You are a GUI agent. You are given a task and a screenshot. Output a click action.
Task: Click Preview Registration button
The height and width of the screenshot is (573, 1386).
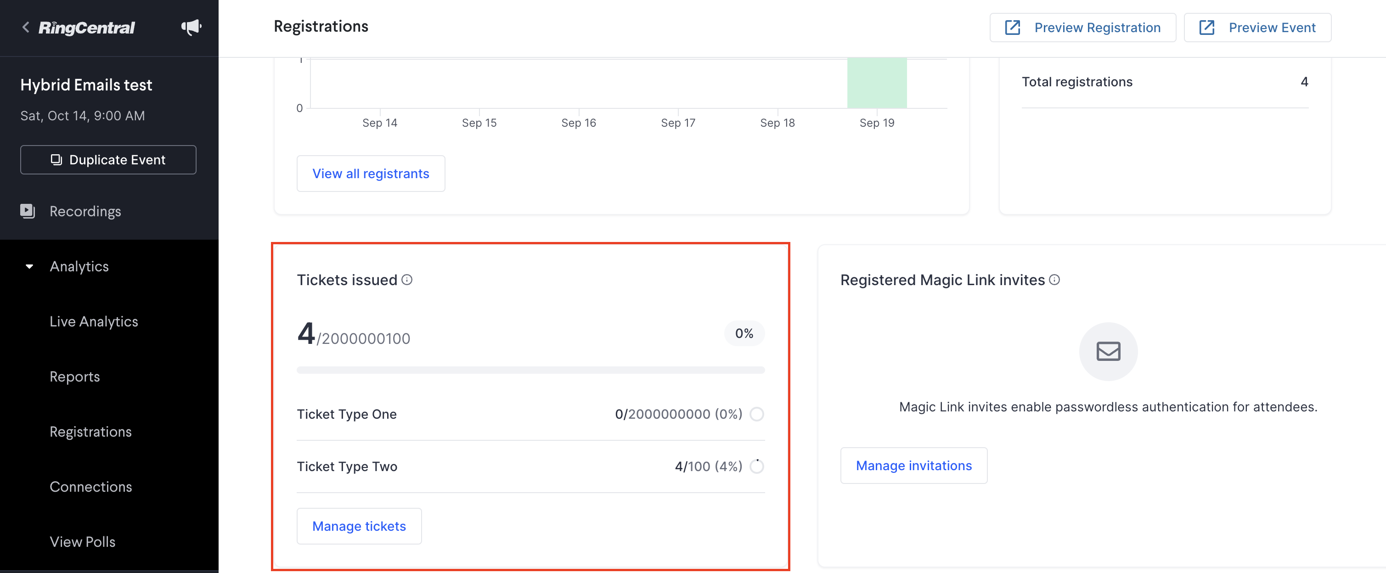pyautogui.click(x=1082, y=28)
